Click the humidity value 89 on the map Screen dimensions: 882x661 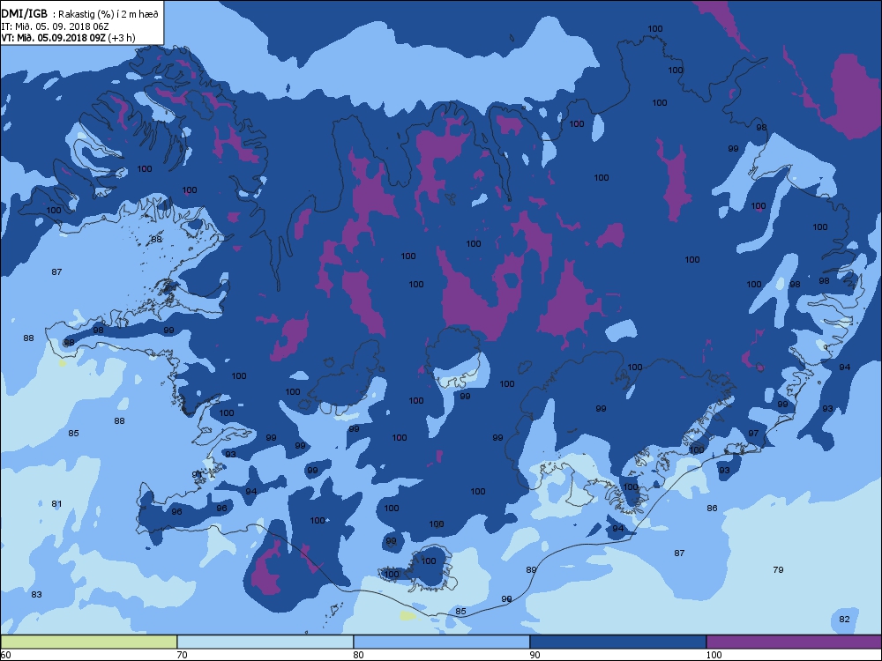tap(531, 569)
